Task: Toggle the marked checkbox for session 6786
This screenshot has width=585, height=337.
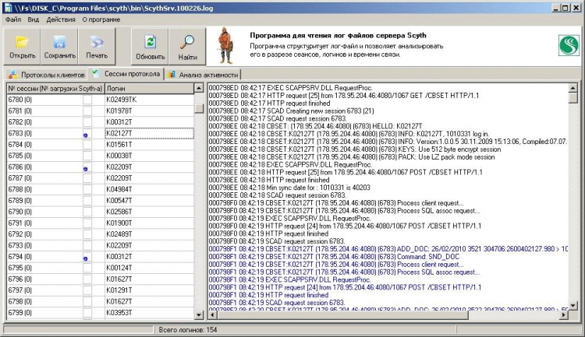Action: point(87,167)
